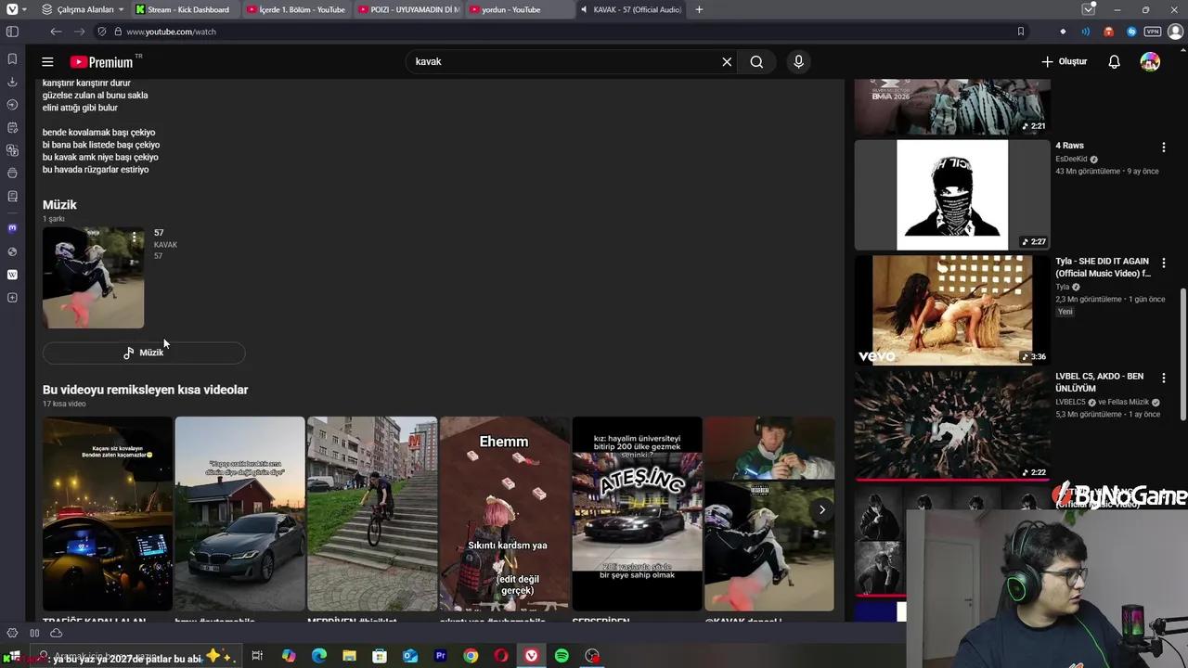The height and width of the screenshot is (668, 1188).
Task: Open the browser profile avatar
Action: [x=1176, y=32]
